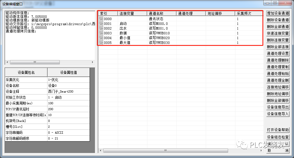Click 设备属性名 column header
The height and width of the screenshot is (158, 294).
[x=26, y=72]
